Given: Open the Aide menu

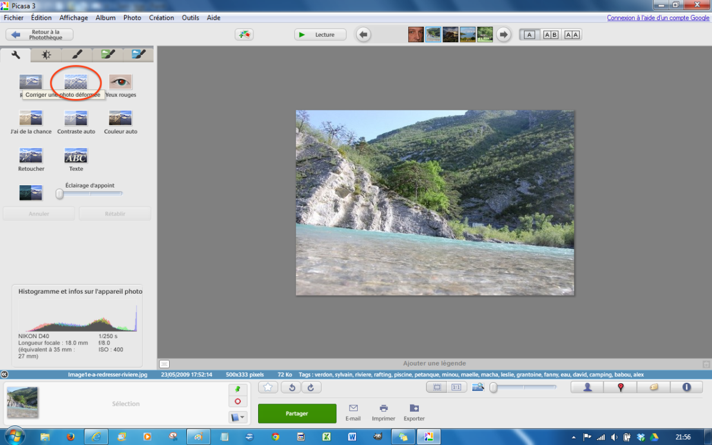Looking at the screenshot, I should tap(214, 18).
